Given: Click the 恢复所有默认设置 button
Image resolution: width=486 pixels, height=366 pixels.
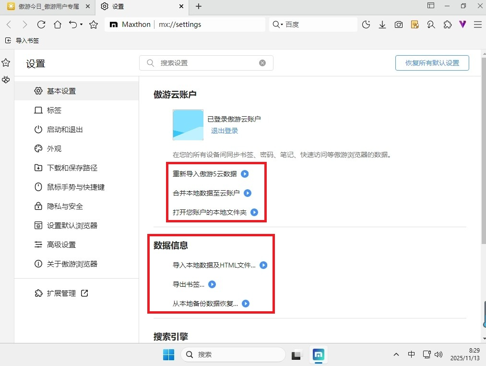Looking at the screenshot, I should point(431,63).
